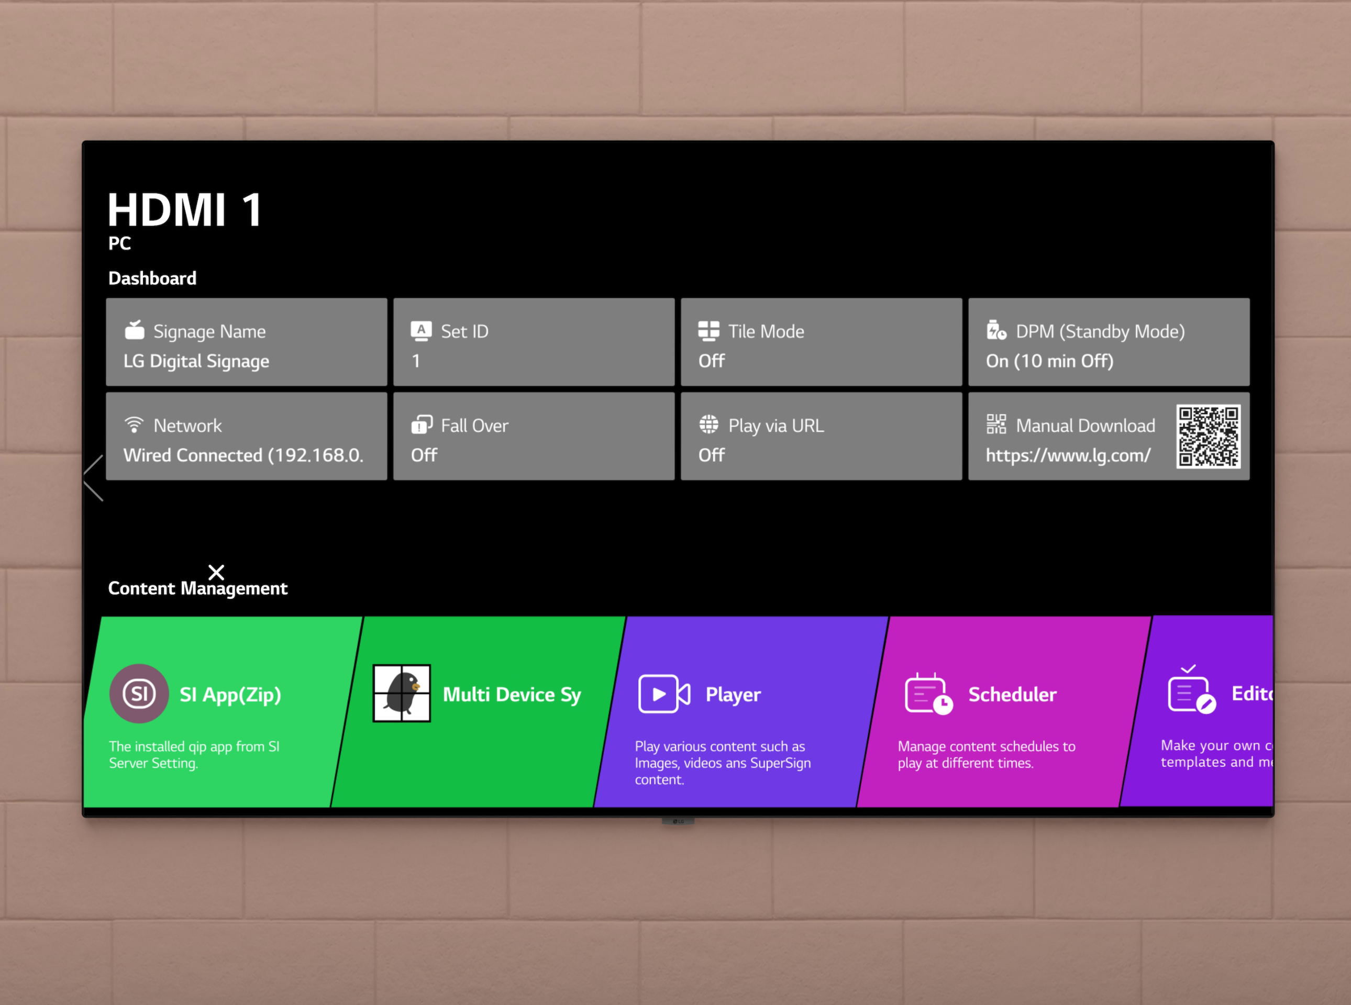
Task: Open the Player video camera icon
Action: [664, 693]
